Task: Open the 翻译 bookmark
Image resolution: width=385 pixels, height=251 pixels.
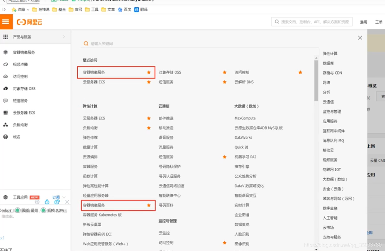Action: coord(141,10)
